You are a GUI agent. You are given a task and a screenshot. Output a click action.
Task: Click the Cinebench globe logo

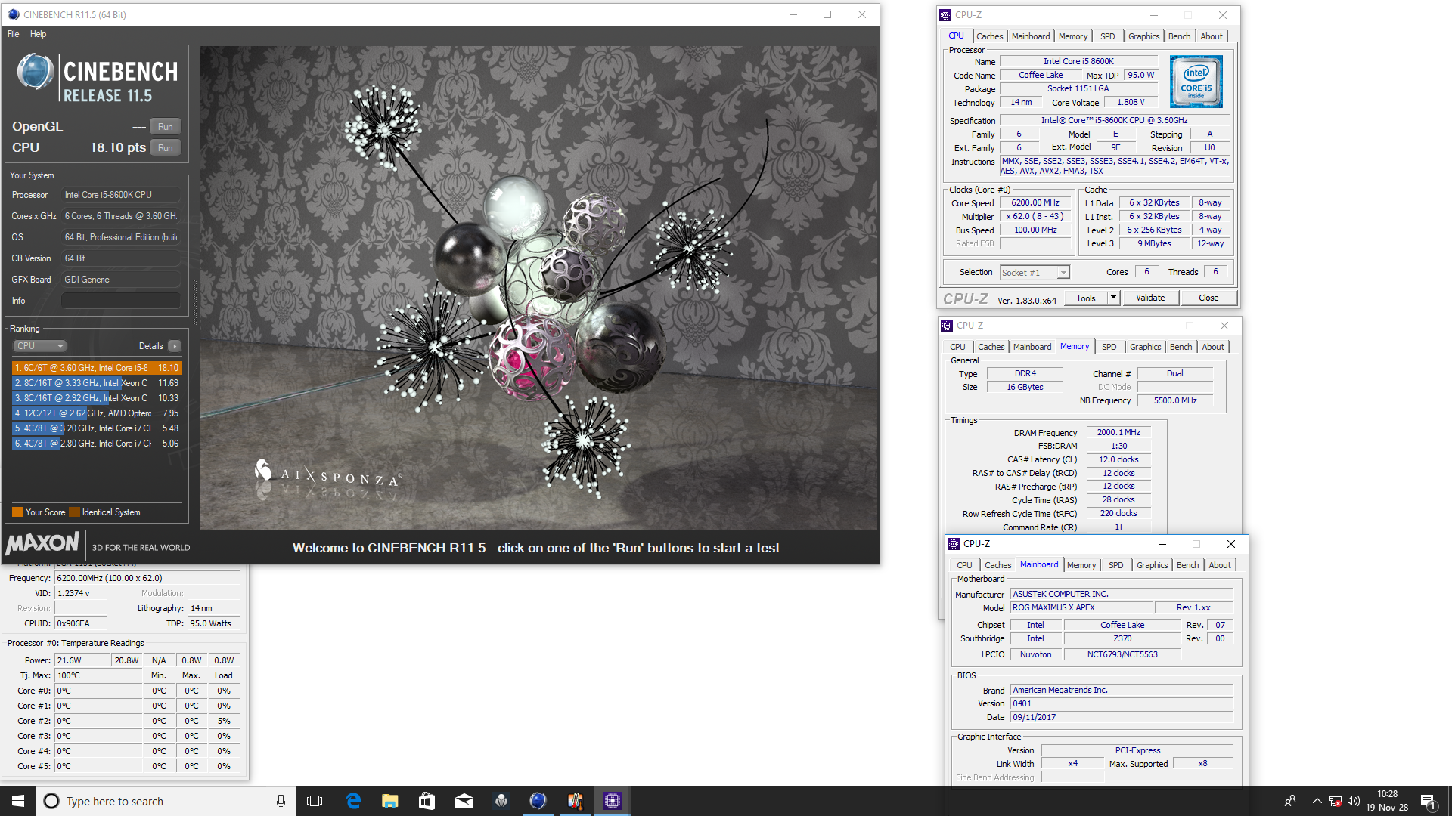pyautogui.click(x=35, y=72)
